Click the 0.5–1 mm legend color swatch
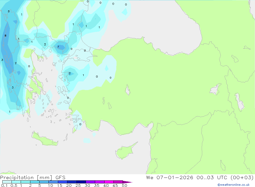This screenshot has height=187, width=255. (x=16, y=182)
